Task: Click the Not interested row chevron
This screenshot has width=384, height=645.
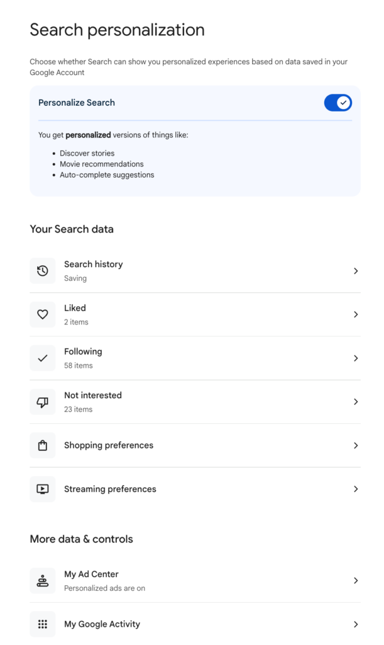Action: point(356,402)
